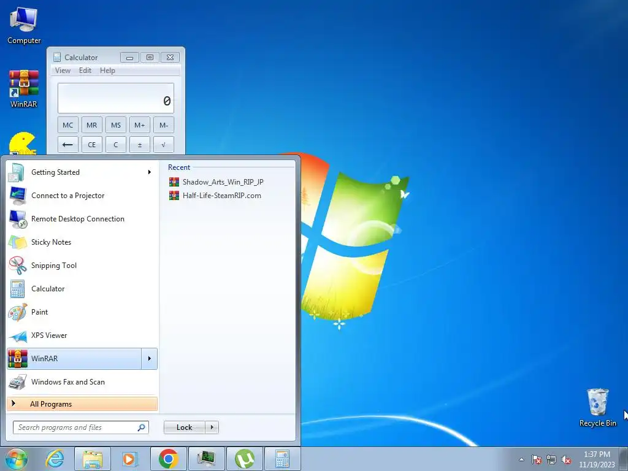
Task: Open Google Chrome from the taskbar
Action: click(x=169, y=459)
